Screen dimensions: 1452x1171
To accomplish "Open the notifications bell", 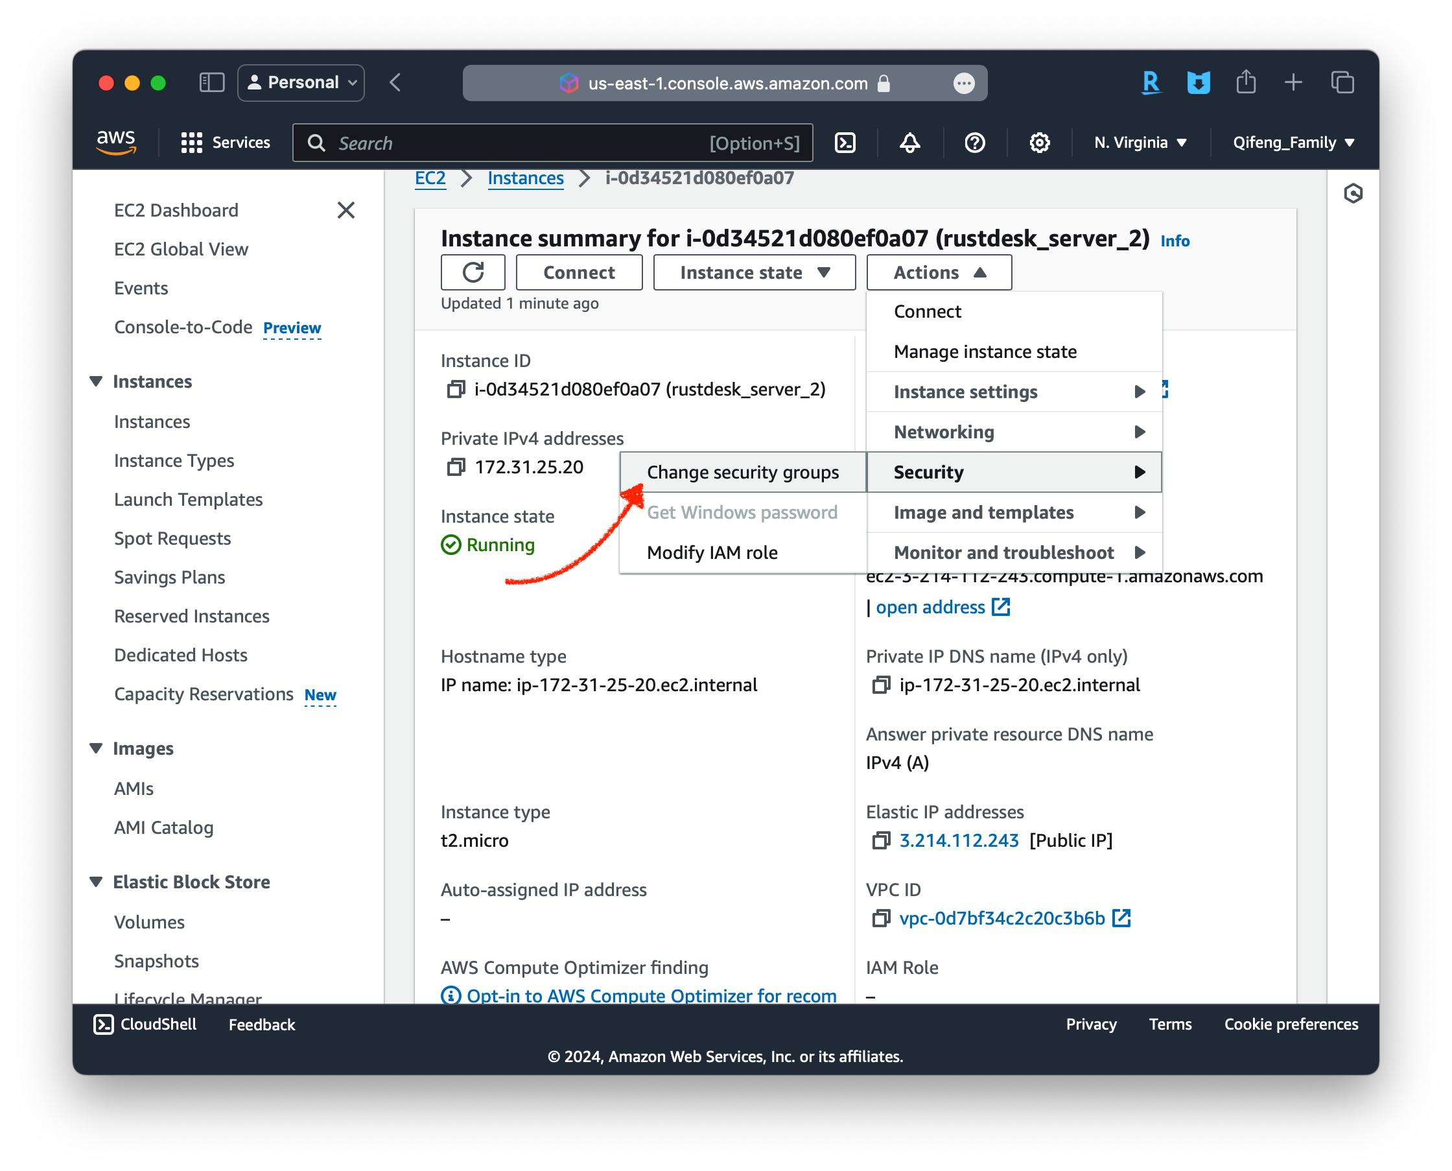I will (x=910, y=143).
